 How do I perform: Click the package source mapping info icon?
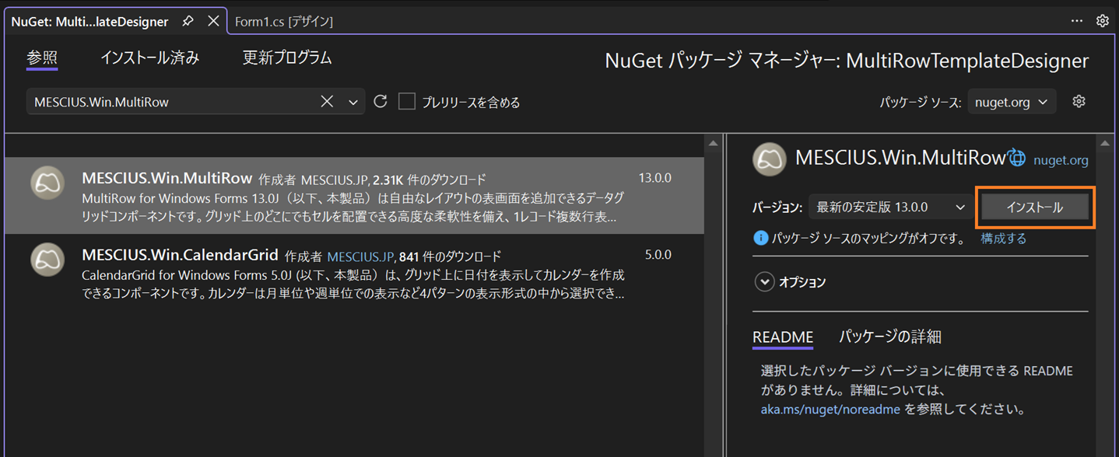tap(760, 239)
